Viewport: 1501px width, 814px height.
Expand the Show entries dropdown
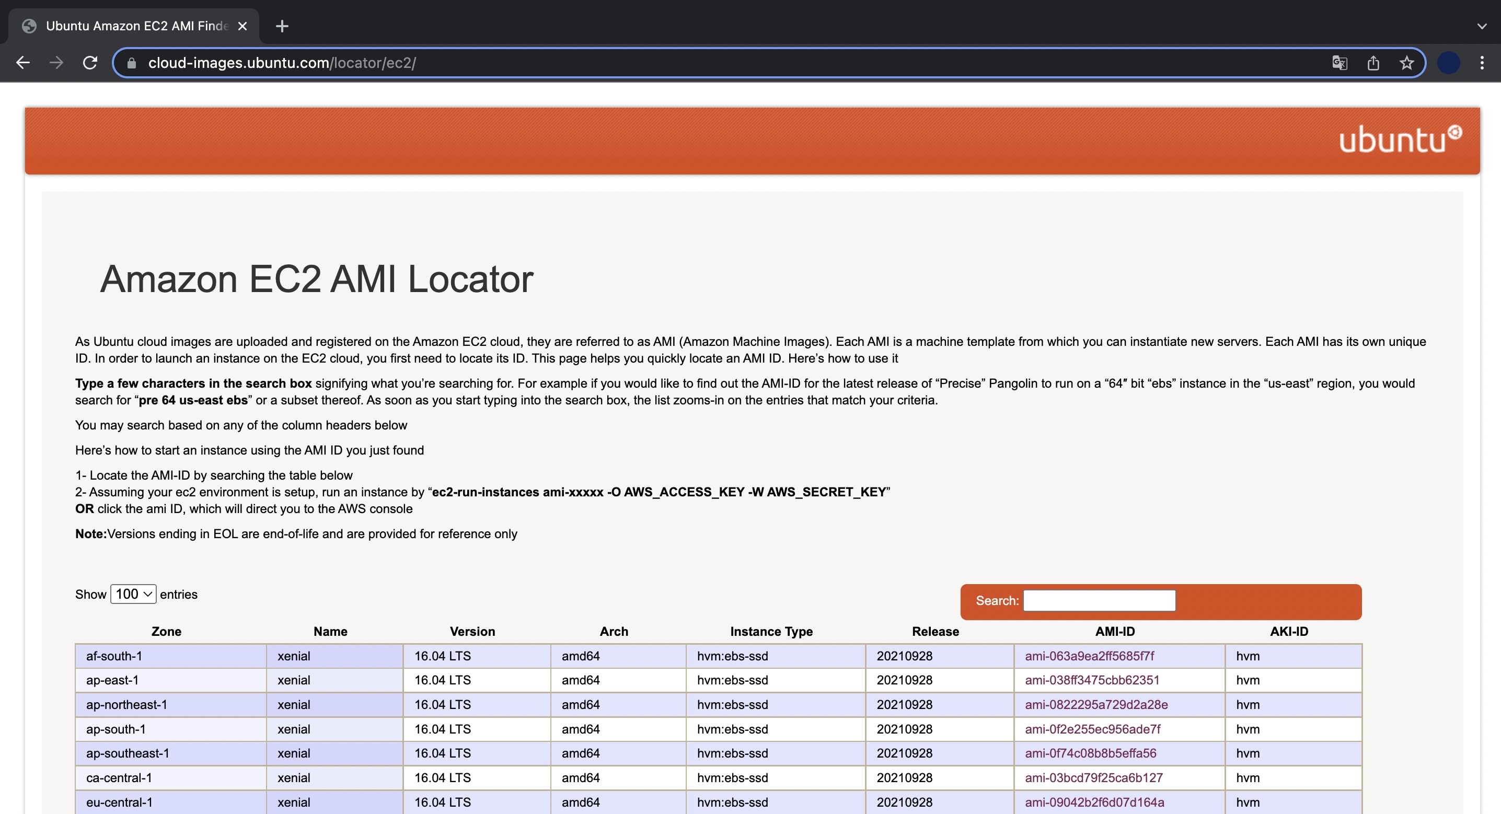[x=133, y=594]
